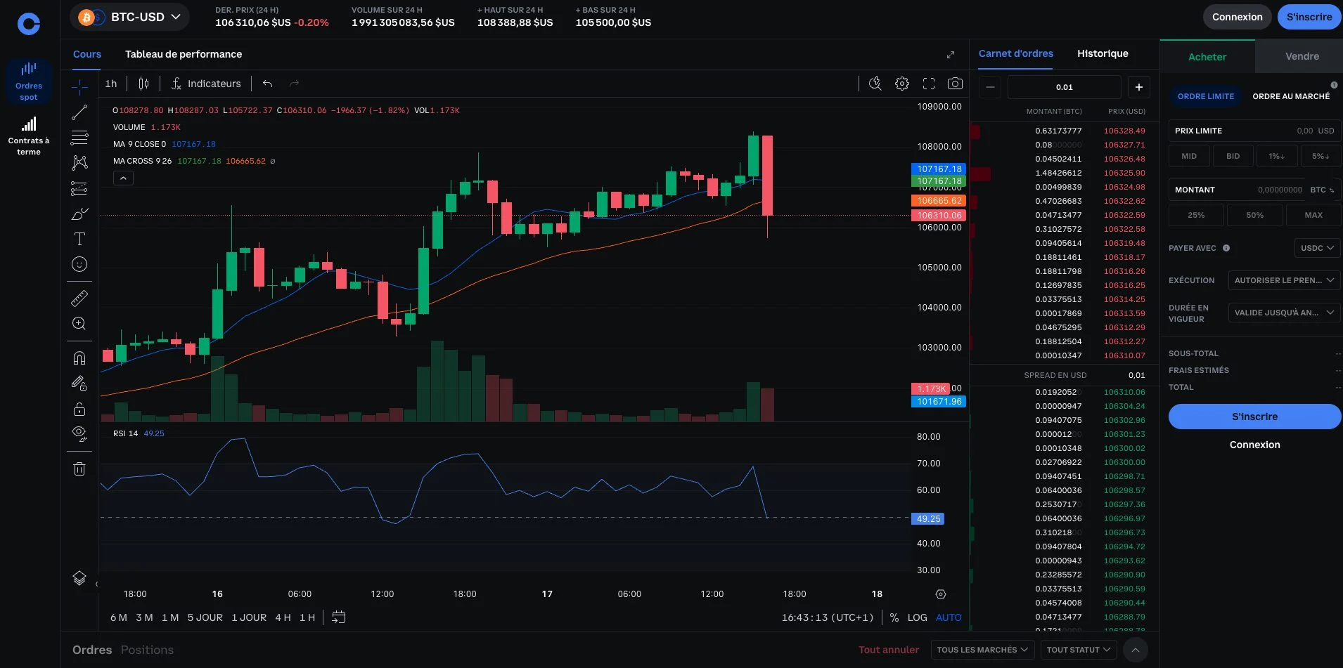Click the Coinbase logo icon
Viewport: 1343px width, 668px height.
tap(29, 24)
